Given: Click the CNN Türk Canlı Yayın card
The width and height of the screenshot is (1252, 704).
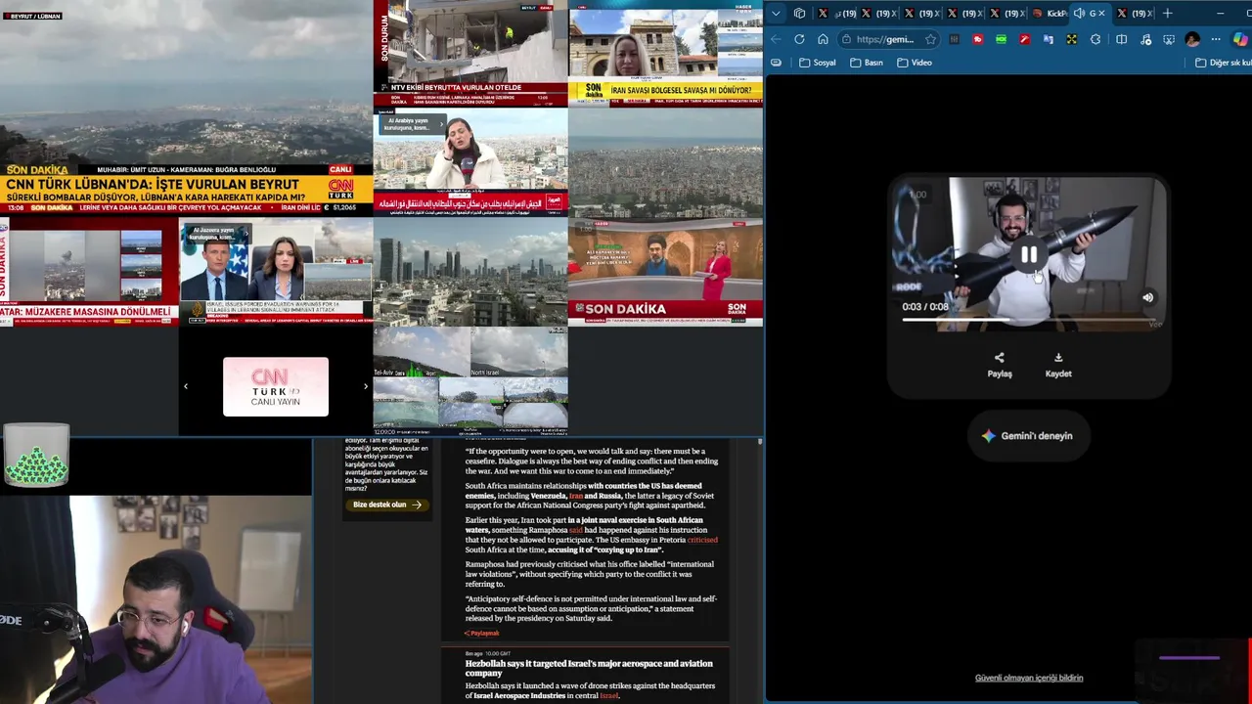Looking at the screenshot, I should point(276,386).
